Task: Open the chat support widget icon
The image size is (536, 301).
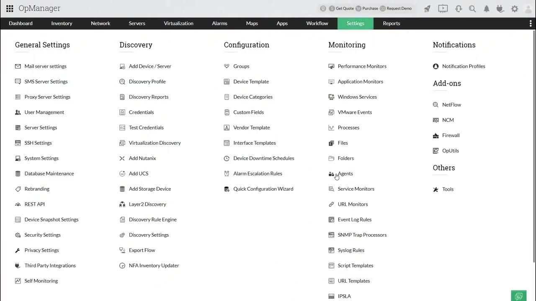Action: (x=519, y=296)
